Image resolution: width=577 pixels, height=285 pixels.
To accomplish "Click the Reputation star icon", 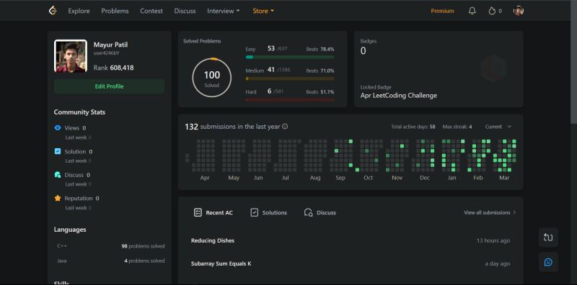I will (58, 198).
